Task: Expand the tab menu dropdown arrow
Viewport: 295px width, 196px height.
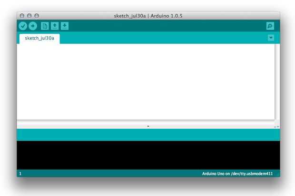Action: [x=271, y=38]
